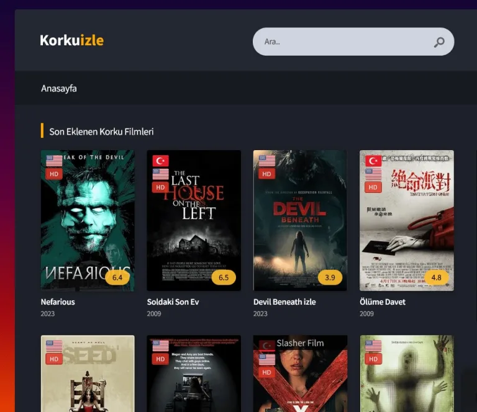
Task: Click US flag on Ölüme Davet poster
Action: (373, 174)
